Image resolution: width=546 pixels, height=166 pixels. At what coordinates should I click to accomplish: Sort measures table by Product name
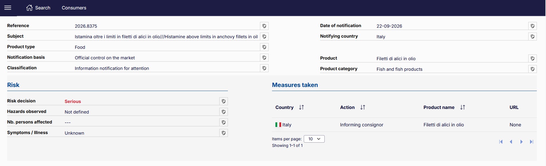coord(463,107)
